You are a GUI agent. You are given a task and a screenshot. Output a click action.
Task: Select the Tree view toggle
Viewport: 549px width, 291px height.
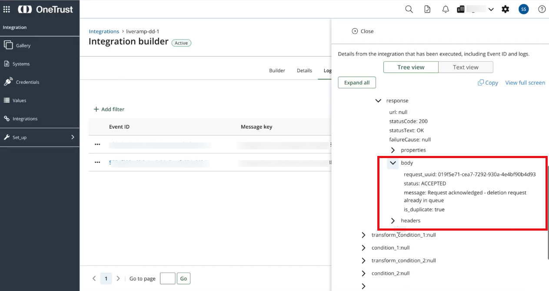(411, 67)
